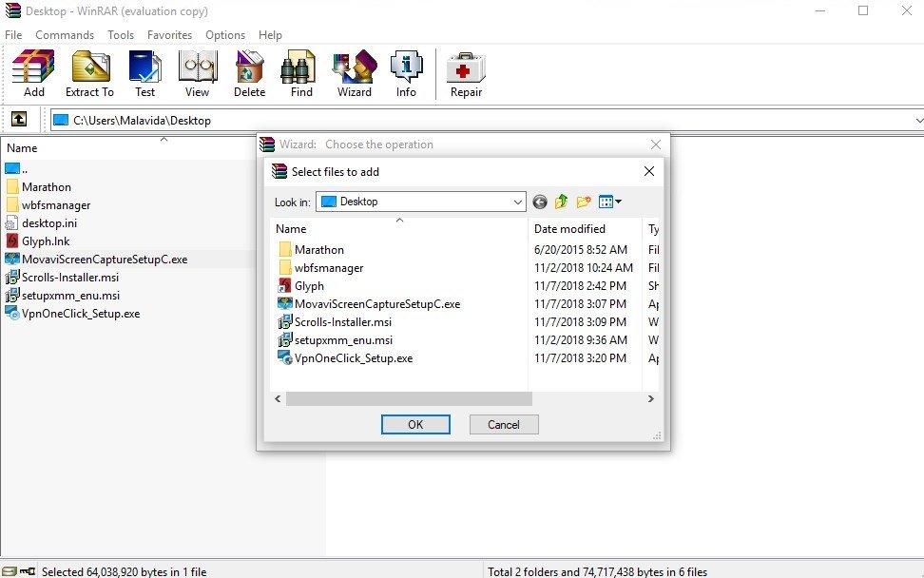
Task: Open the Help menu
Action: (271, 35)
